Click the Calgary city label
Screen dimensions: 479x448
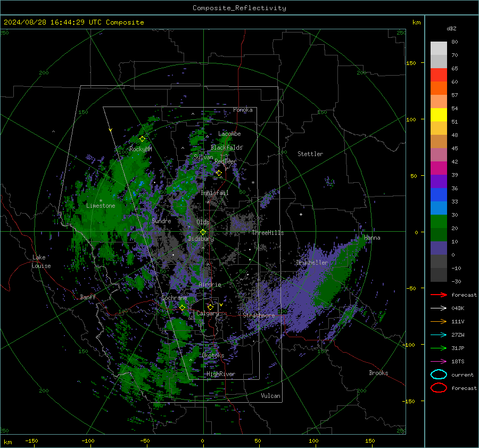[x=208, y=313]
